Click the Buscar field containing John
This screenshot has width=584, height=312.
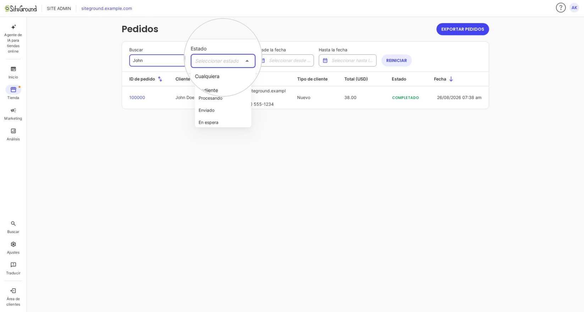click(157, 61)
